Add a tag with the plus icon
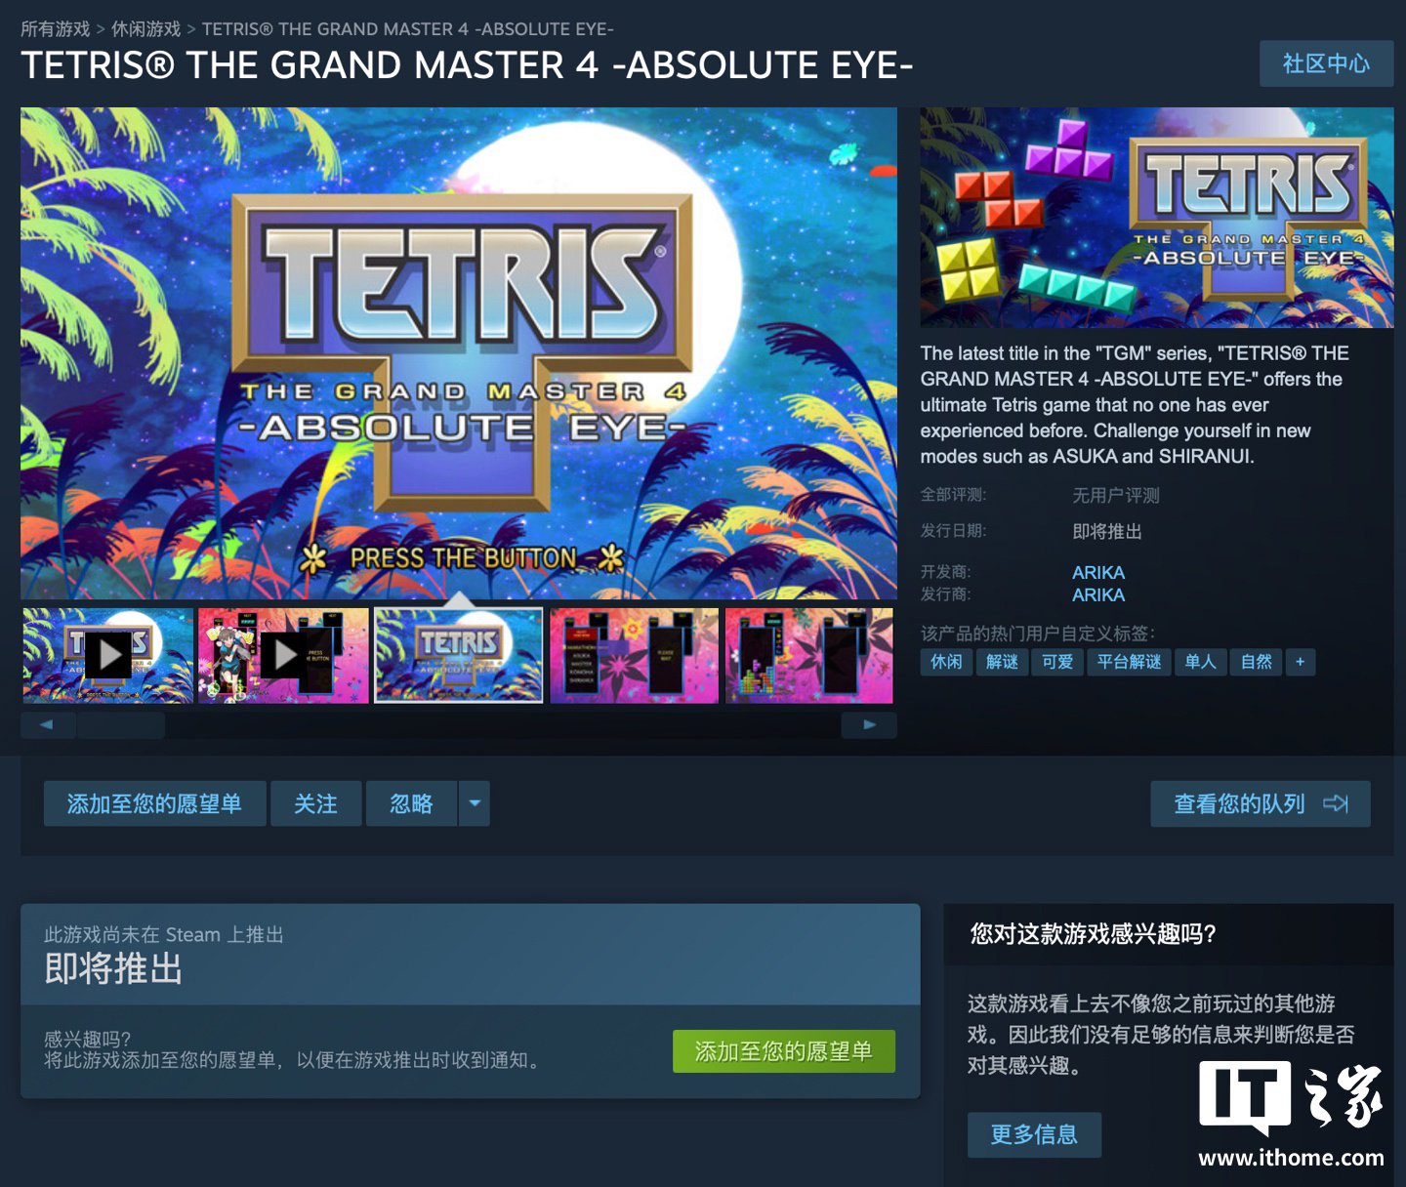This screenshot has height=1187, width=1406. (x=1300, y=662)
